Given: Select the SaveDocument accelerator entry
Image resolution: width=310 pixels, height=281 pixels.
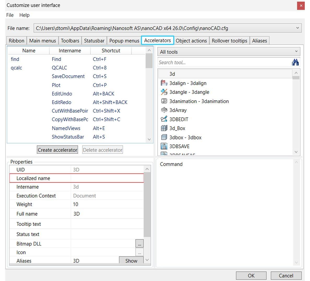Looking at the screenshot, I should [76, 76].
